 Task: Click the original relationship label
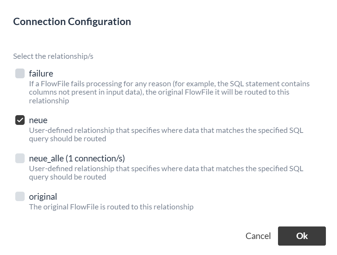click(x=43, y=197)
